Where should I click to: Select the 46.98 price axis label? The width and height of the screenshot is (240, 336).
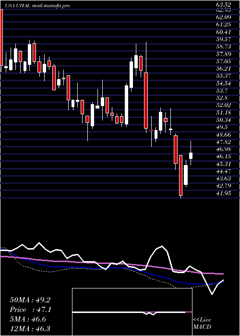[x=224, y=149]
